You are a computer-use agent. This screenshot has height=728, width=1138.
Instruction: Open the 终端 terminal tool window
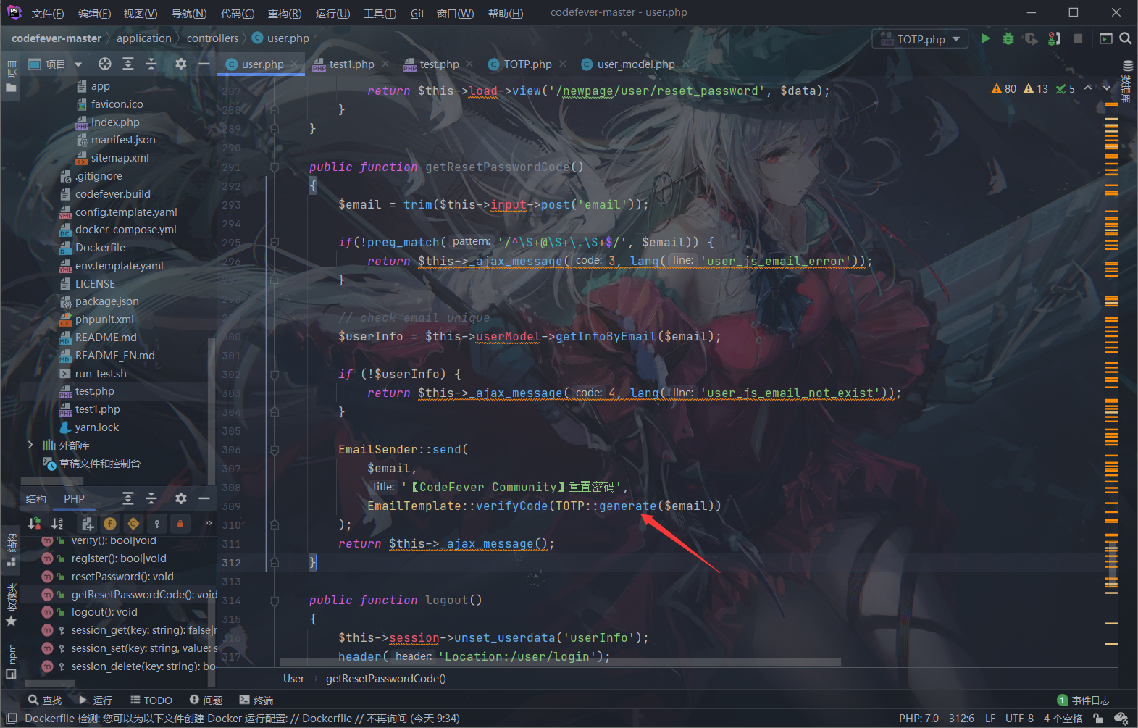pyautogui.click(x=256, y=700)
